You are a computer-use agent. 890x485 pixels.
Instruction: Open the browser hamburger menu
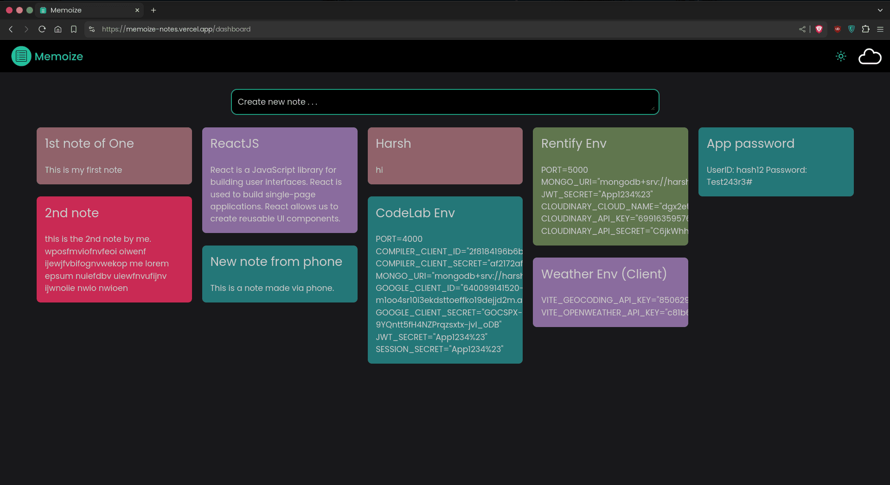pyautogui.click(x=880, y=29)
